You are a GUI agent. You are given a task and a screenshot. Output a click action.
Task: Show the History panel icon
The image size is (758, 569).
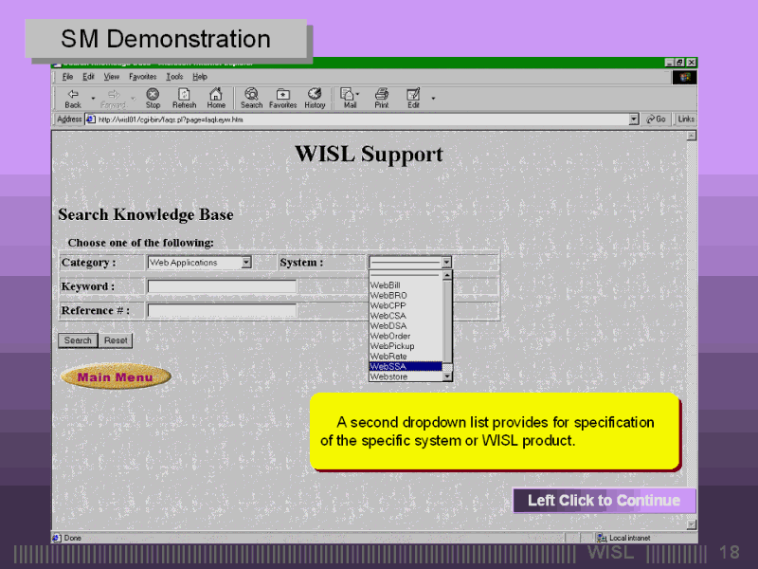coord(315,96)
